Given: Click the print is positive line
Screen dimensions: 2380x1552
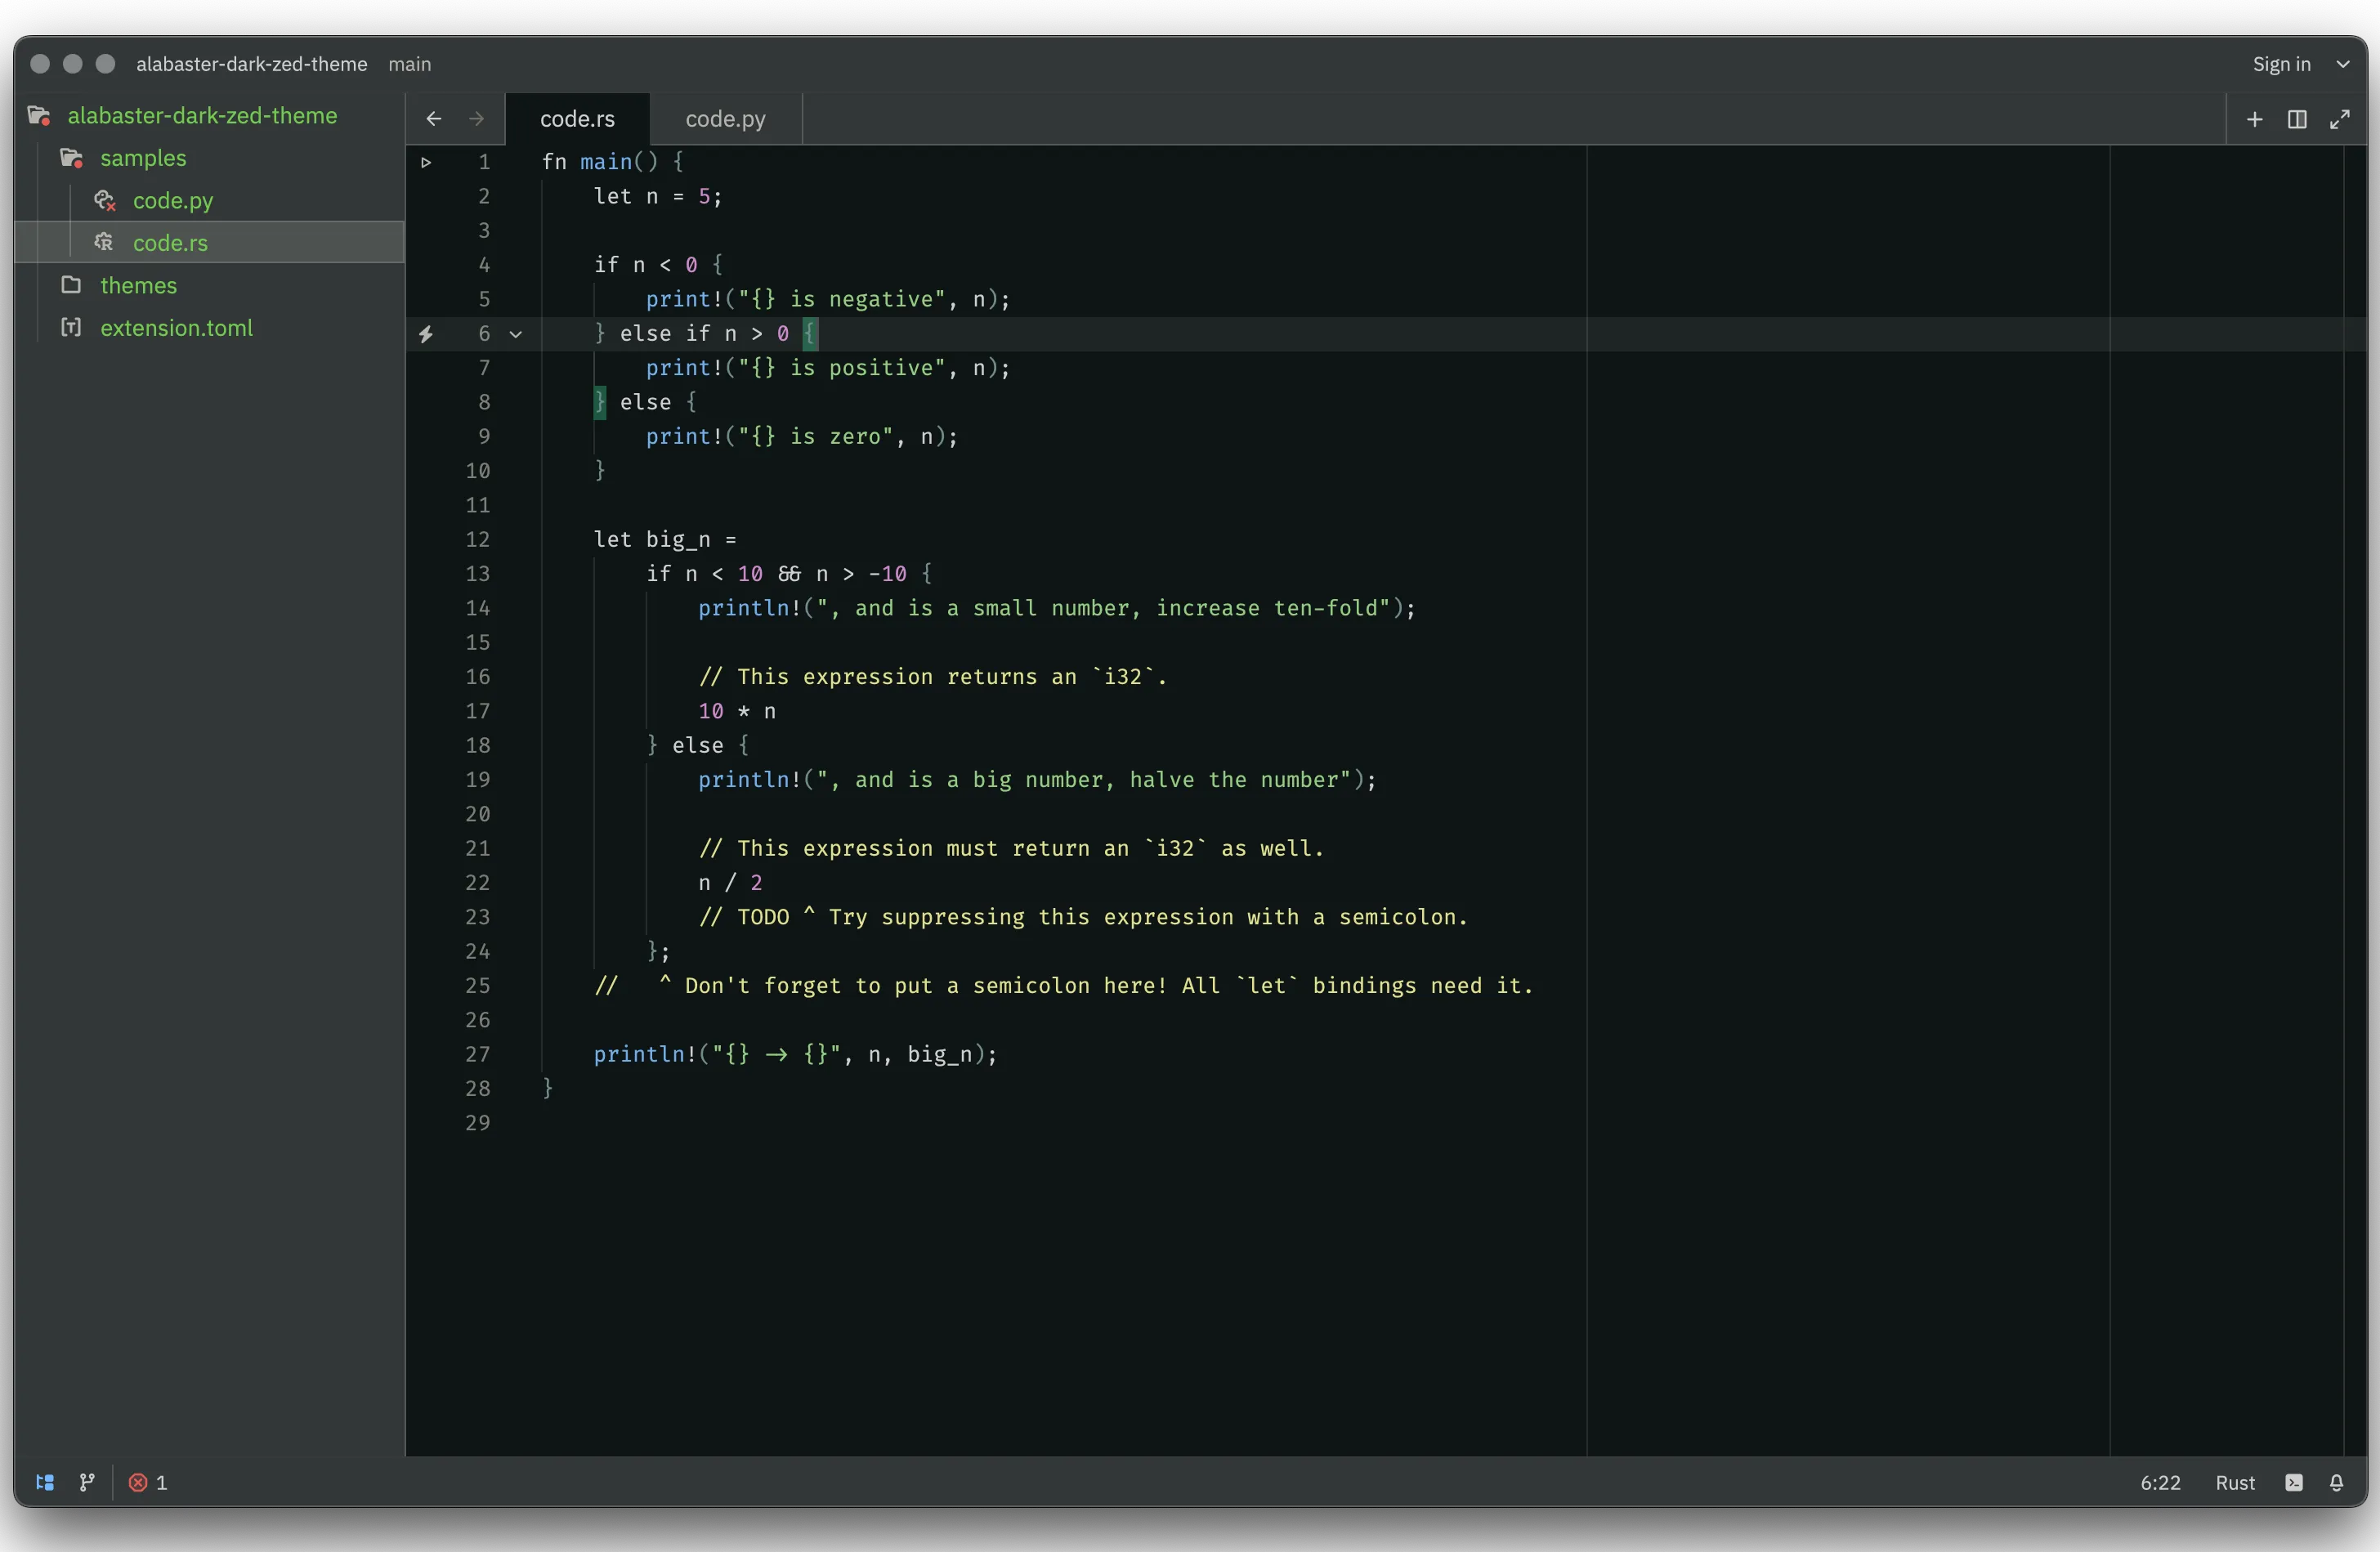Looking at the screenshot, I should 828,368.
